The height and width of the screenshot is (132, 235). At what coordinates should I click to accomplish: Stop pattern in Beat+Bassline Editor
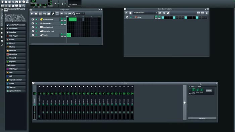[x=130, y=13]
